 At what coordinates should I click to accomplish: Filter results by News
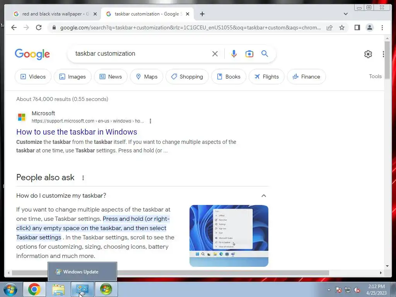tap(111, 77)
